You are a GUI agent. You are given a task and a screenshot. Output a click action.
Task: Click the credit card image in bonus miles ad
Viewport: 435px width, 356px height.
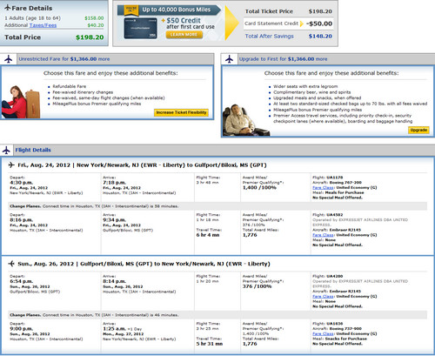click(x=141, y=28)
